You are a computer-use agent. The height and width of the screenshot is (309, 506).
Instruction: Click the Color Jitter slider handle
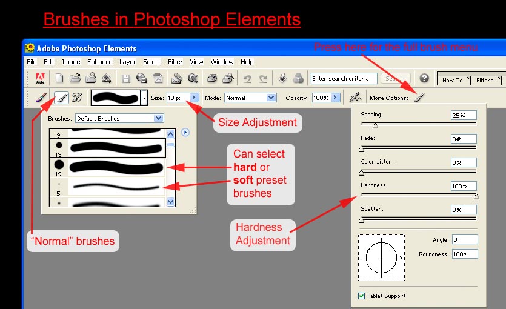click(x=362, y=173)
